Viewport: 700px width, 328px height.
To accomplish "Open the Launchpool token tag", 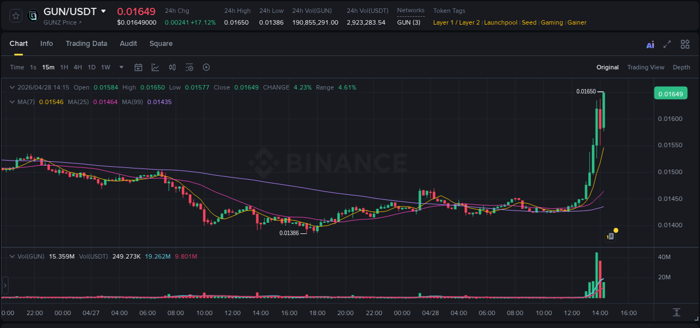I will click(x=501, y=22).
